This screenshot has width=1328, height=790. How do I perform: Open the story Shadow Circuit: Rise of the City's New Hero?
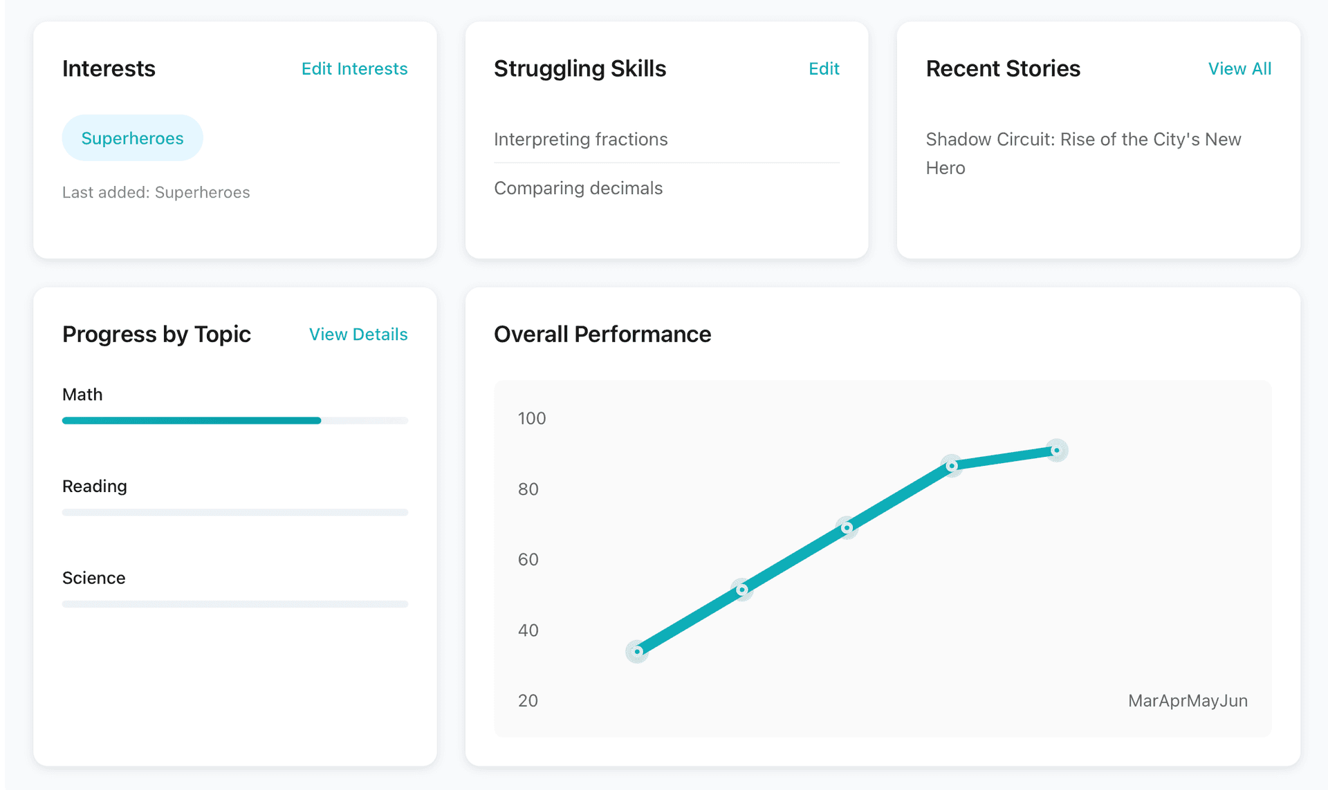pos(1083,153)
